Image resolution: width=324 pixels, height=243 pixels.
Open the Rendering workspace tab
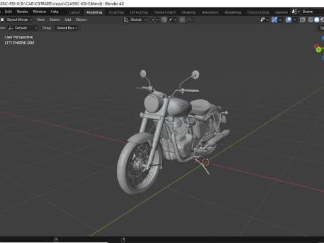233,12
